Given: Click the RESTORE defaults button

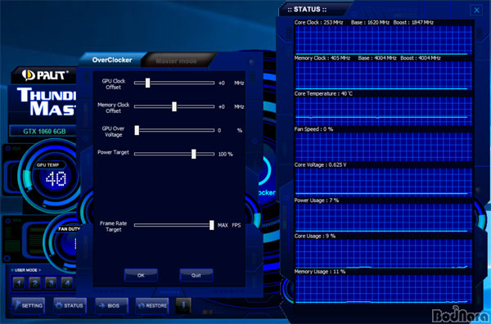Looking at the screenshot, I should coord(152,305).
